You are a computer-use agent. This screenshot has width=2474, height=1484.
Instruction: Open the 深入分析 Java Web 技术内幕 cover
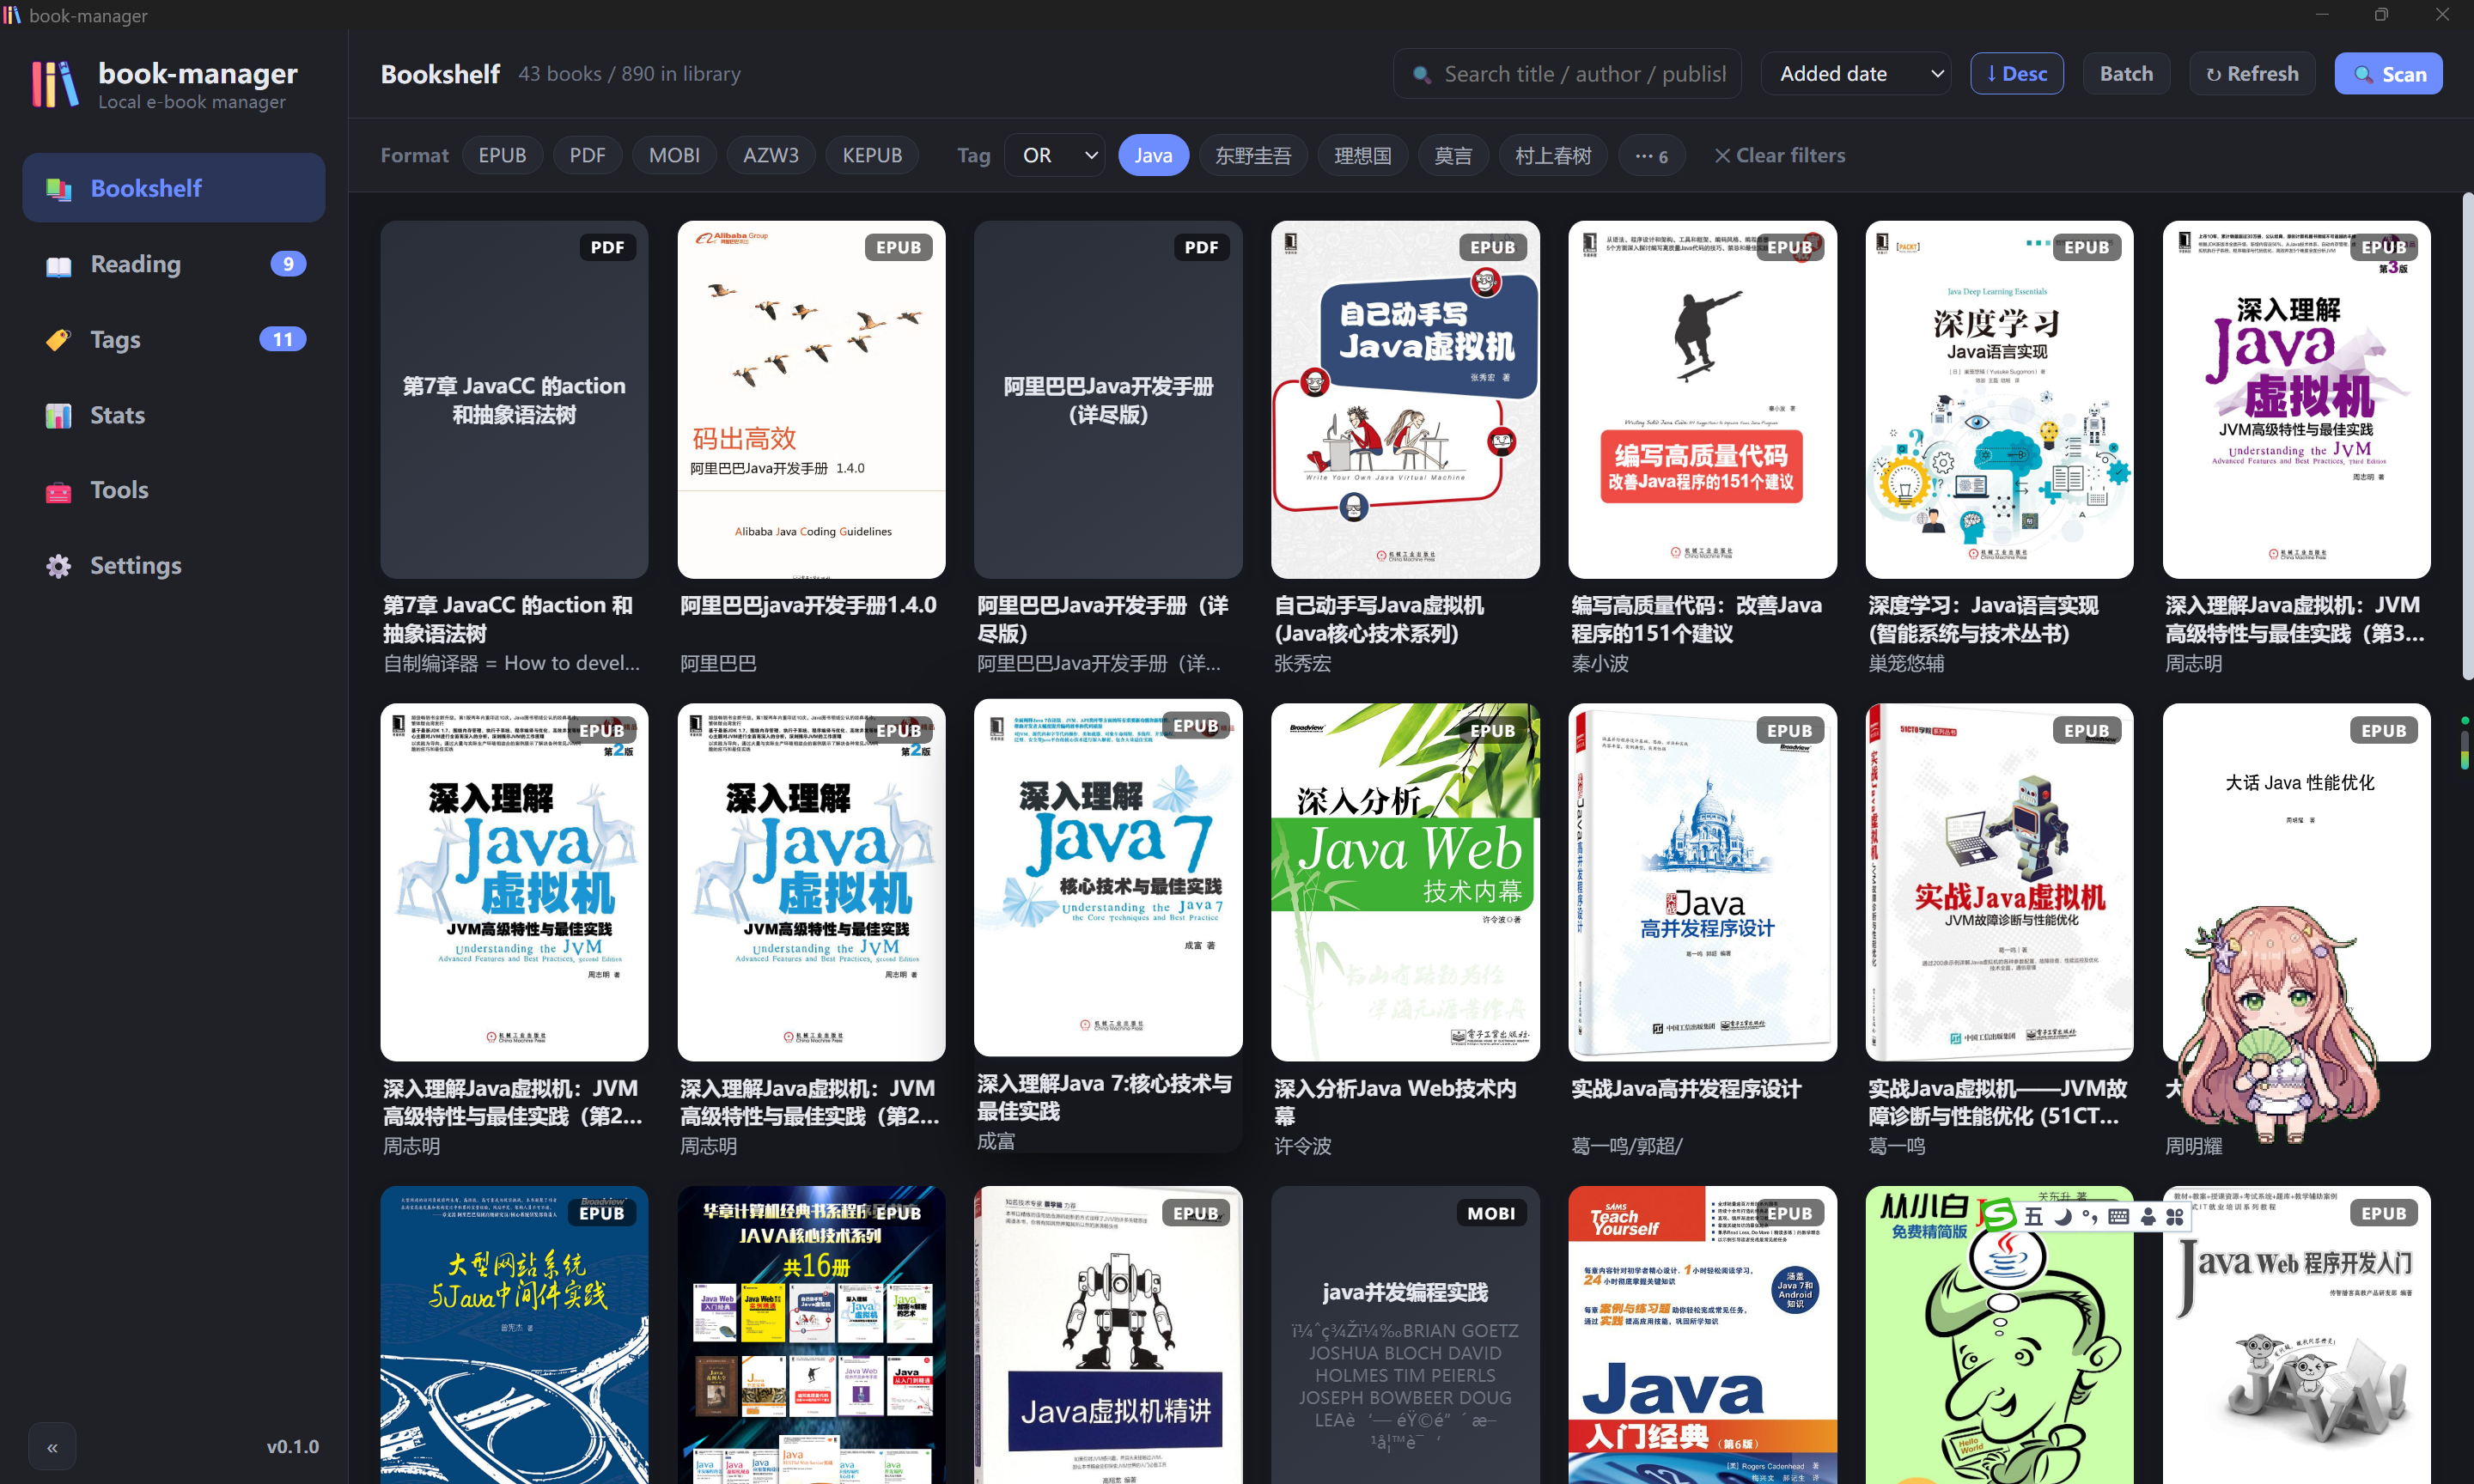(x=1405, y=882)
